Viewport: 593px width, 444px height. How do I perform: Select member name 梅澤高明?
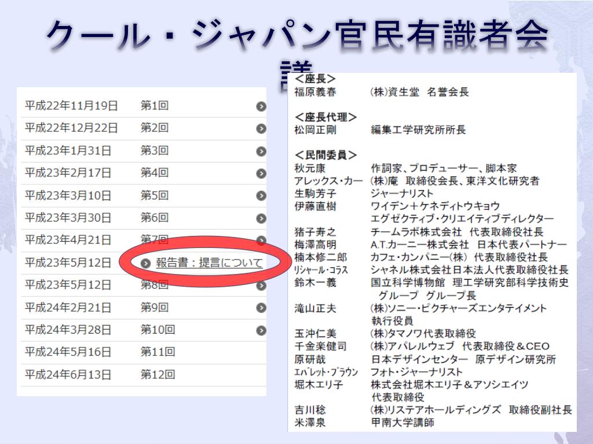[315, 245]
